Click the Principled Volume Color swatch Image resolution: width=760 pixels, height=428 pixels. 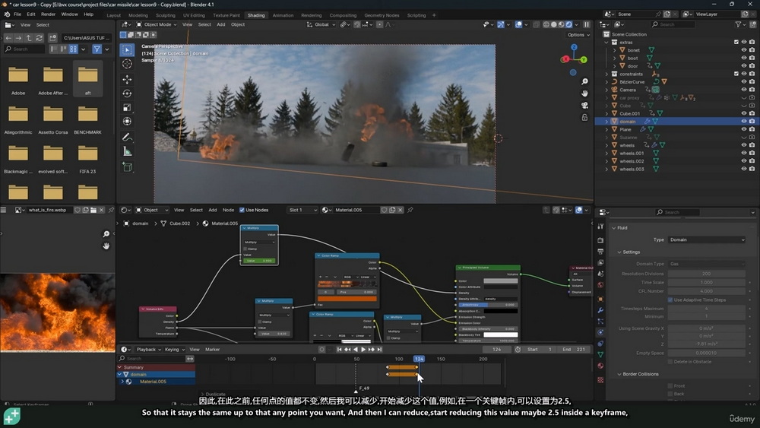coord(500,281)
